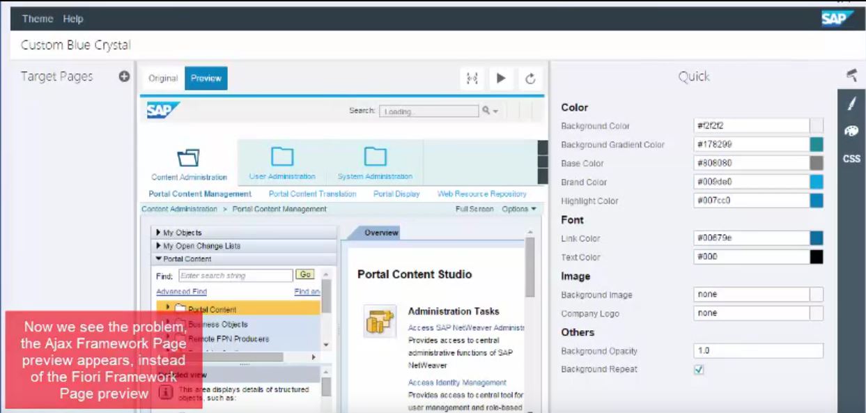Click the portal Search field
This screenshot has width=866, height=413.
(x=428, y=111)
